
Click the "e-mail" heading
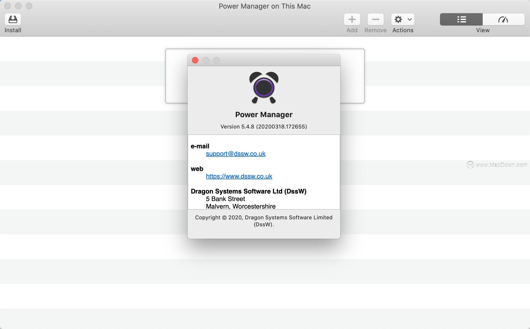pyautogui.click(x=200, y=146)
